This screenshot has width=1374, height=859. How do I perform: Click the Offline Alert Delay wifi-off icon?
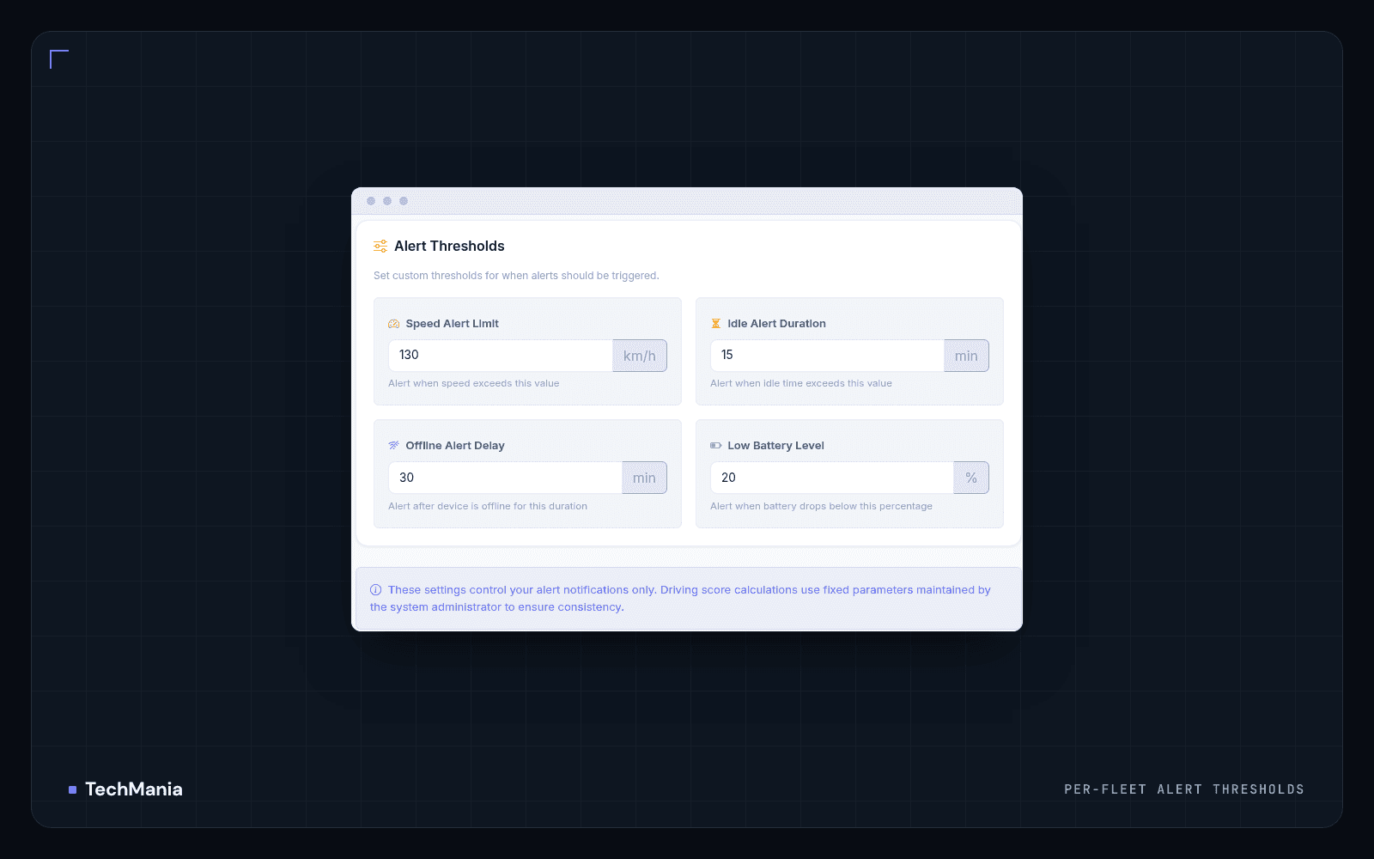pyautogui.click(x=394, y=446)
